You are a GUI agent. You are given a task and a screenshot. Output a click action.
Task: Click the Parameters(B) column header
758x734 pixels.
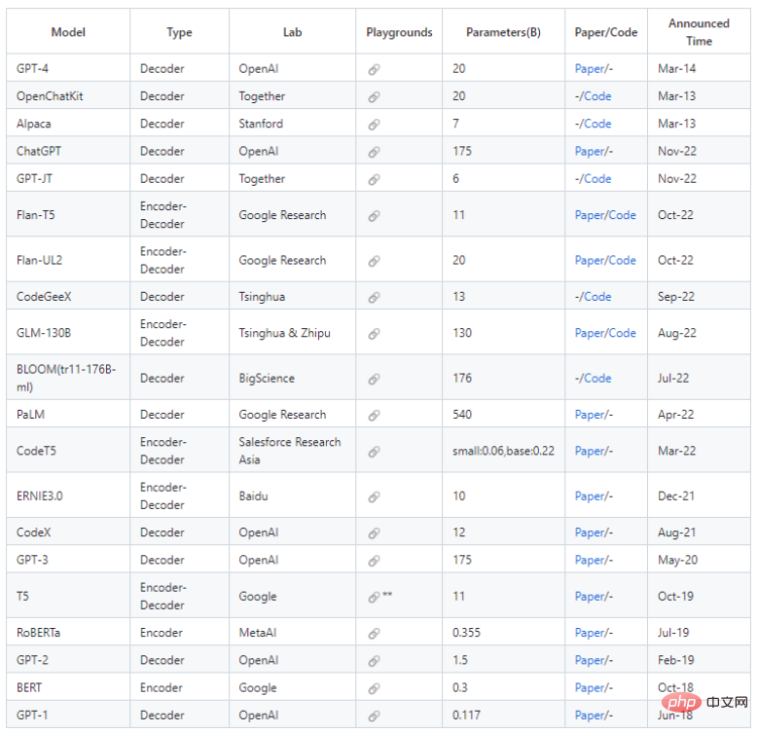click(x=503, y=32)
